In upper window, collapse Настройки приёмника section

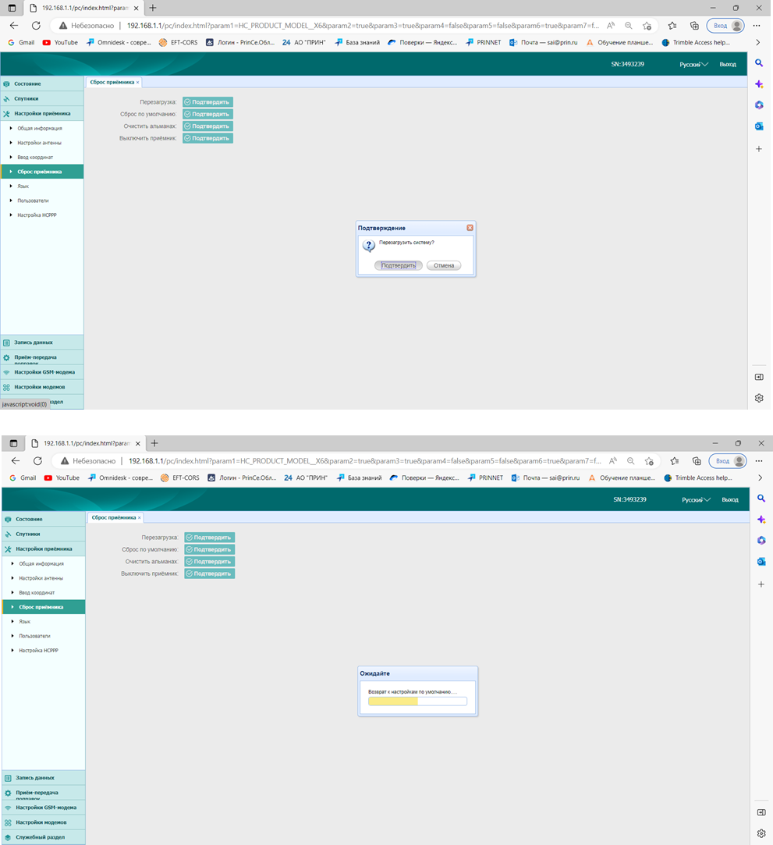click(42, 114)
